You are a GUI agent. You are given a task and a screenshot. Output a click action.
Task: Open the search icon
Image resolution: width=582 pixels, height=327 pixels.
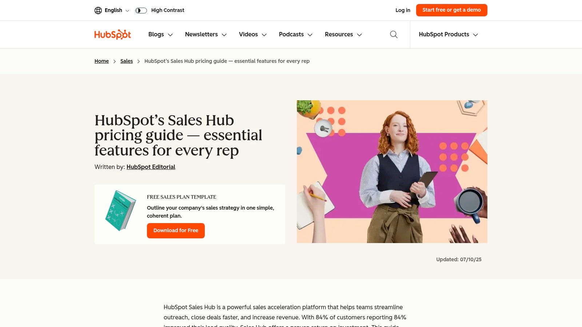(394, 34)
